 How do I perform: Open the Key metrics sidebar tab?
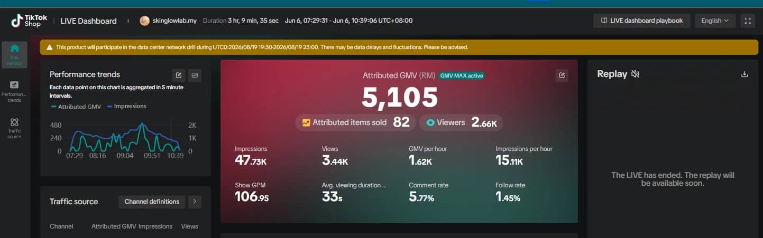pos(15,54)
